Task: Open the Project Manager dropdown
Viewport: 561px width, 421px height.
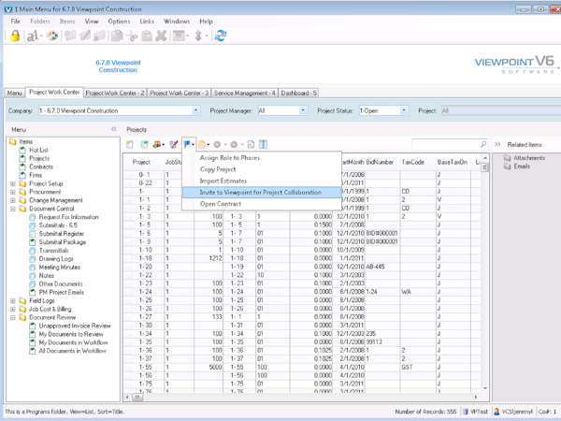Action: click(303, 110)
